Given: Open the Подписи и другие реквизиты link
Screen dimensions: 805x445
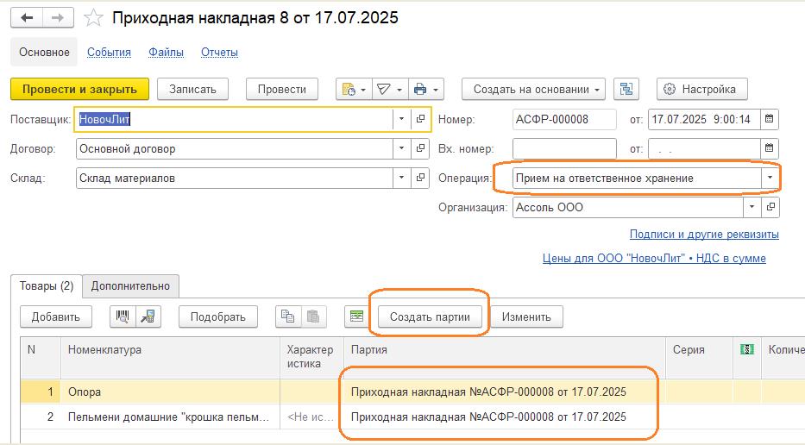Looking at the screenshot, I should click(704, 235).
